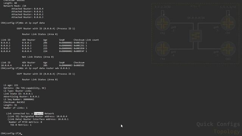Select the CR3 router icon in topology

[228, 49]
